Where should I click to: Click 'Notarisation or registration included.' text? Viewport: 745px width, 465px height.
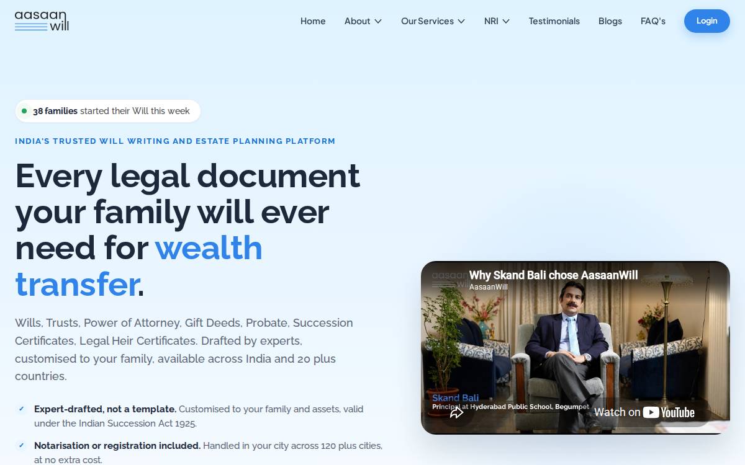117,446
